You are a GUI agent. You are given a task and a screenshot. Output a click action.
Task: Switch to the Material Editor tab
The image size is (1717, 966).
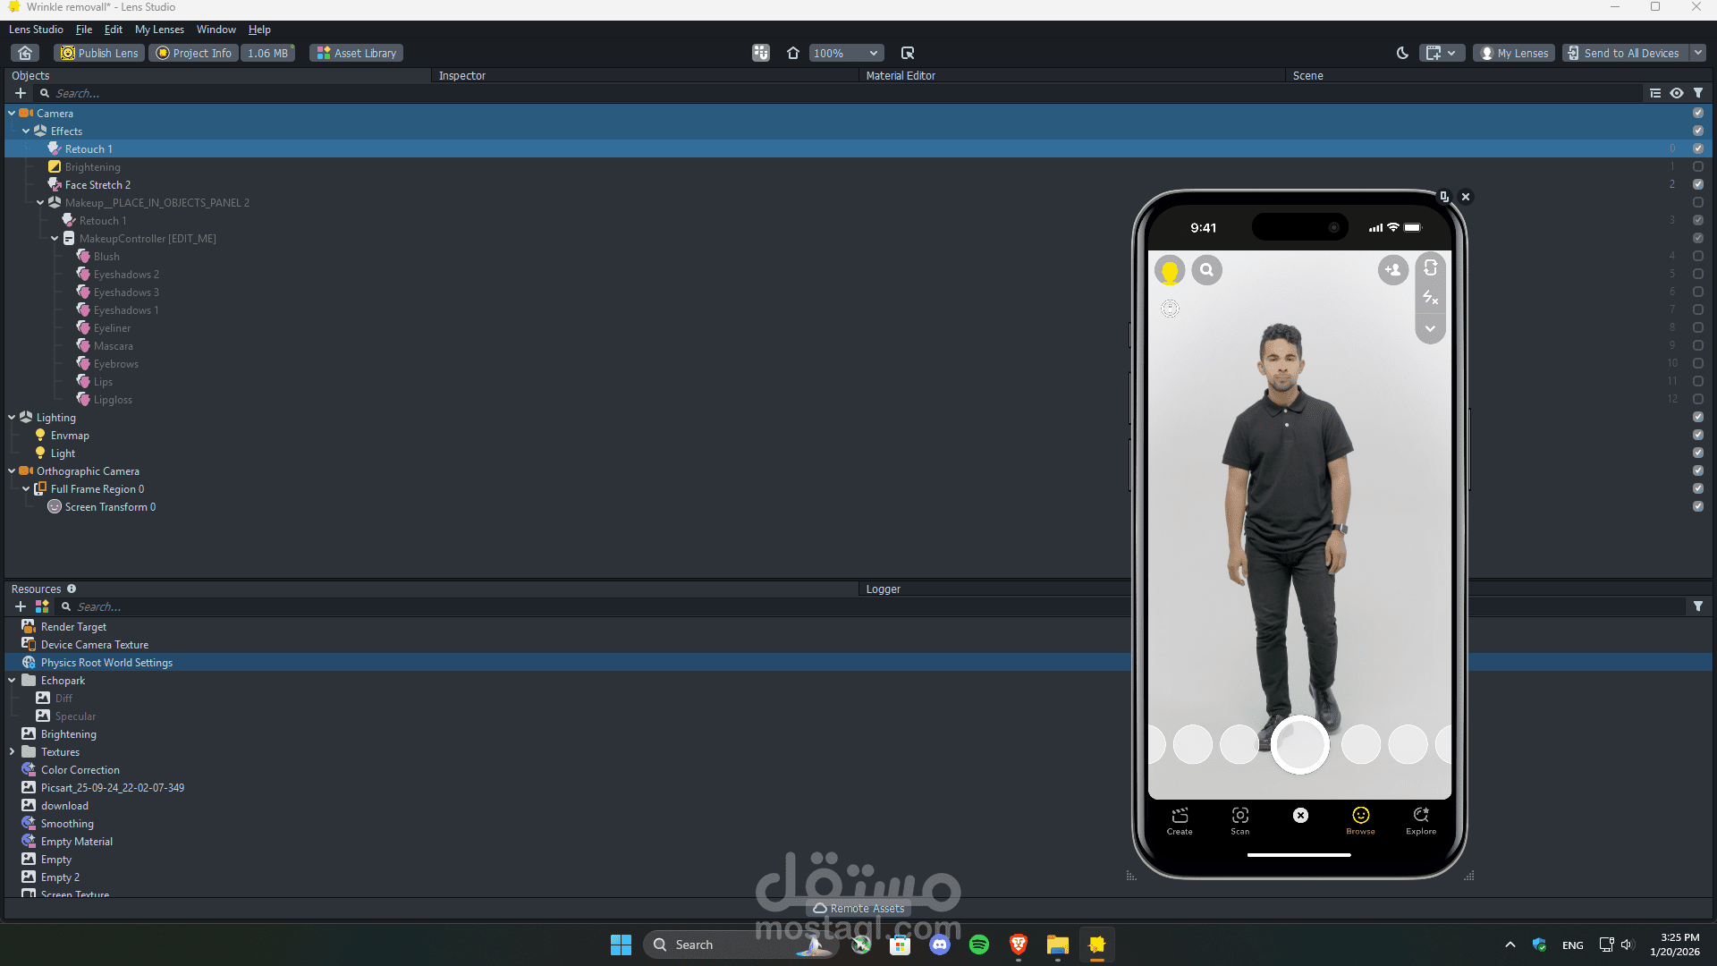(x=900, y=76)
